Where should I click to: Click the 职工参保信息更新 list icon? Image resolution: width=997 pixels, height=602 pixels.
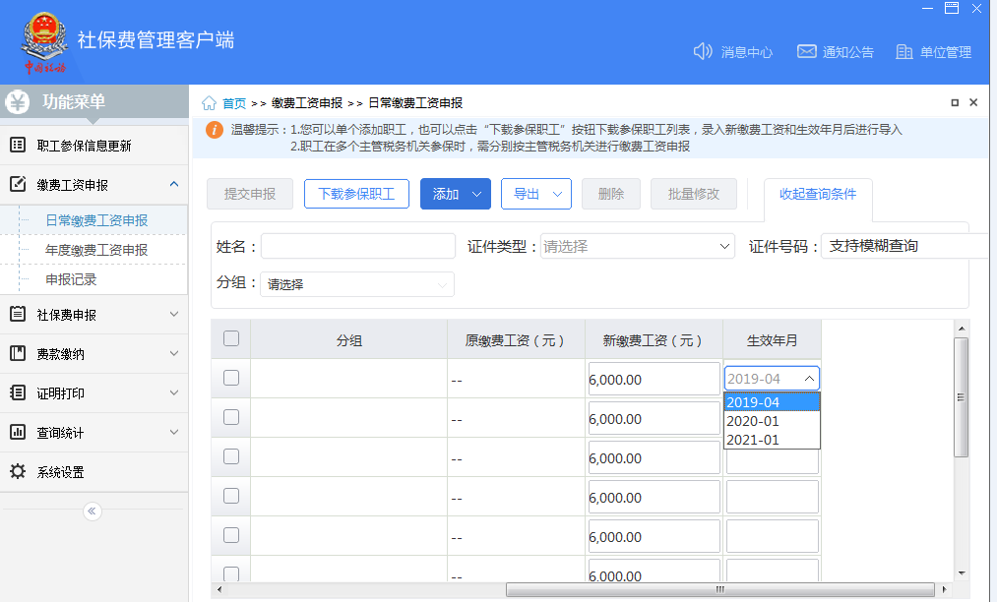click(x=18, y=145)
